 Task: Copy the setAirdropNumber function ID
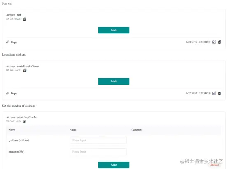pyautogui.click(x=24, y=122)
